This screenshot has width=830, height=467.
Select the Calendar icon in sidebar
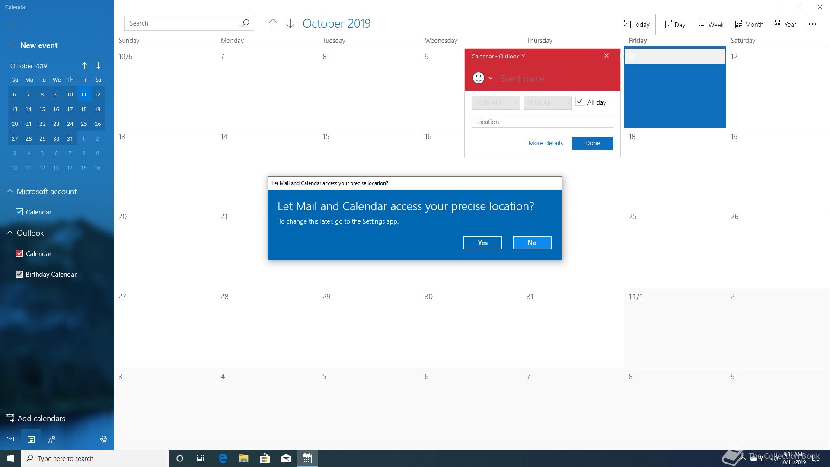[31, 439]
